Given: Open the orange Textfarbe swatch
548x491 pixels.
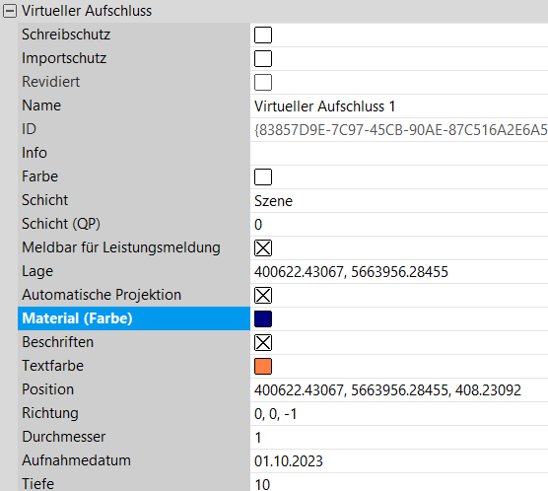Looking at the screenshot, I should pos(263,366).
